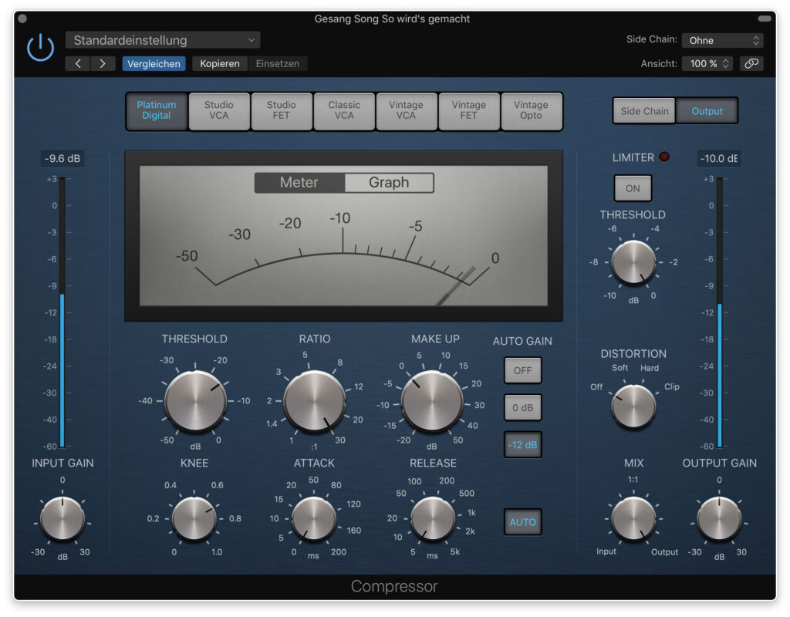Toggle the plugin power bypass icon
This screenshot has height=617, width=790.
pos(40,48)
